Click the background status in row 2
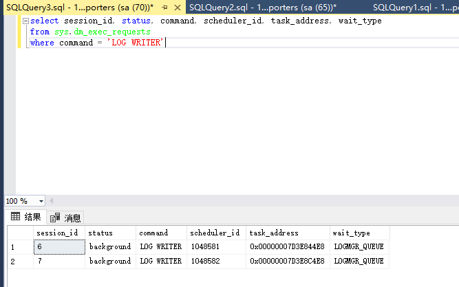This screenshot has height=287, width=459. point(110,262)
